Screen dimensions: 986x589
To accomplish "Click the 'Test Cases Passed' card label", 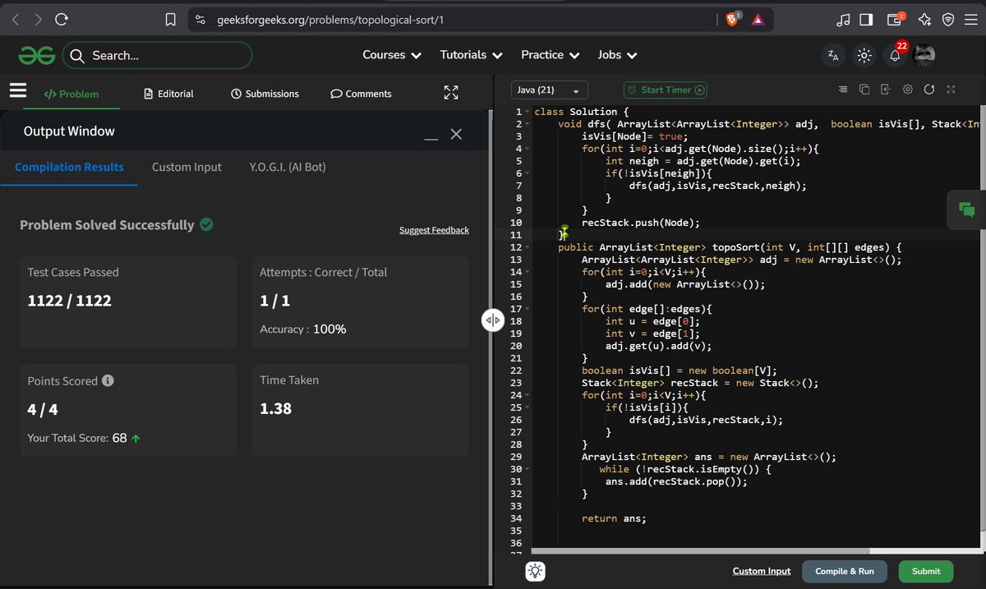I will coord(73,272).
